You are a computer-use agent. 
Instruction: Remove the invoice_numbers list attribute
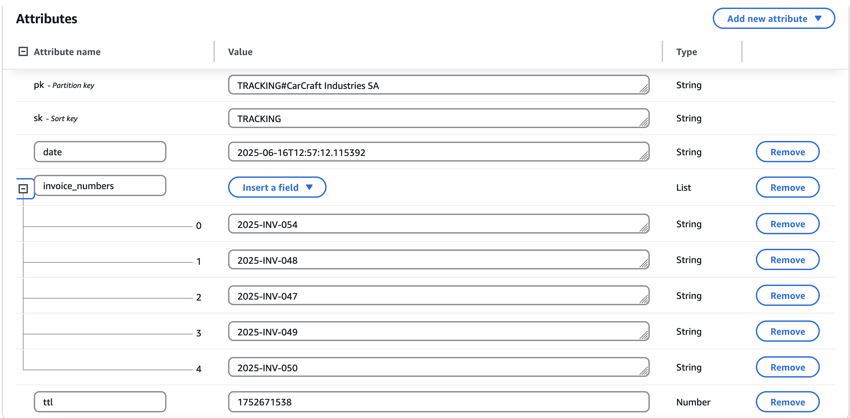click(787, 187)
